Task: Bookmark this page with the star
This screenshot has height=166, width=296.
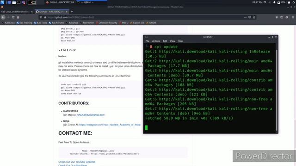Action: [x=254, y=17]
